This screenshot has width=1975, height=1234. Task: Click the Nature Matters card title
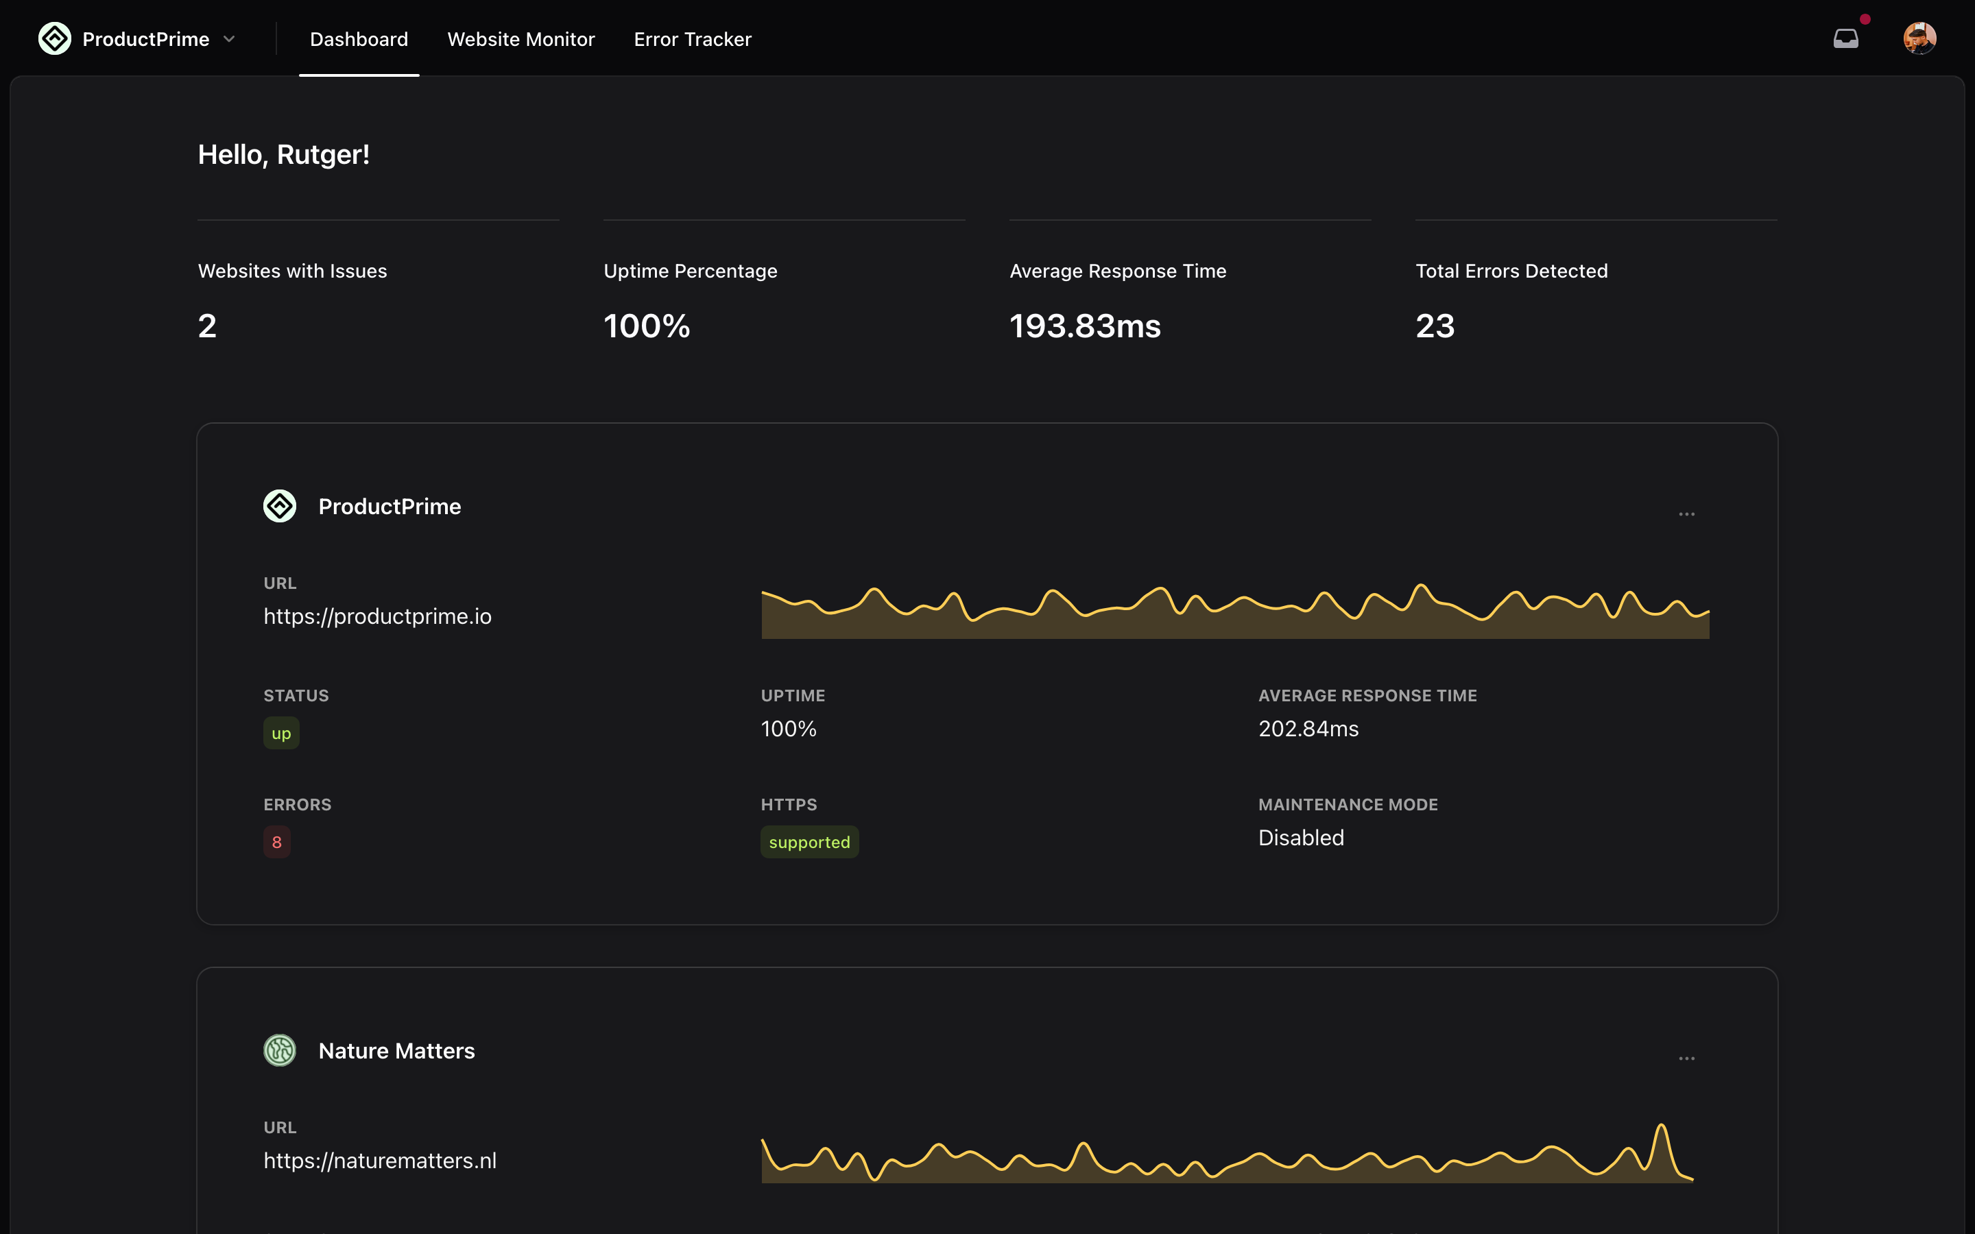[396, 1050]
